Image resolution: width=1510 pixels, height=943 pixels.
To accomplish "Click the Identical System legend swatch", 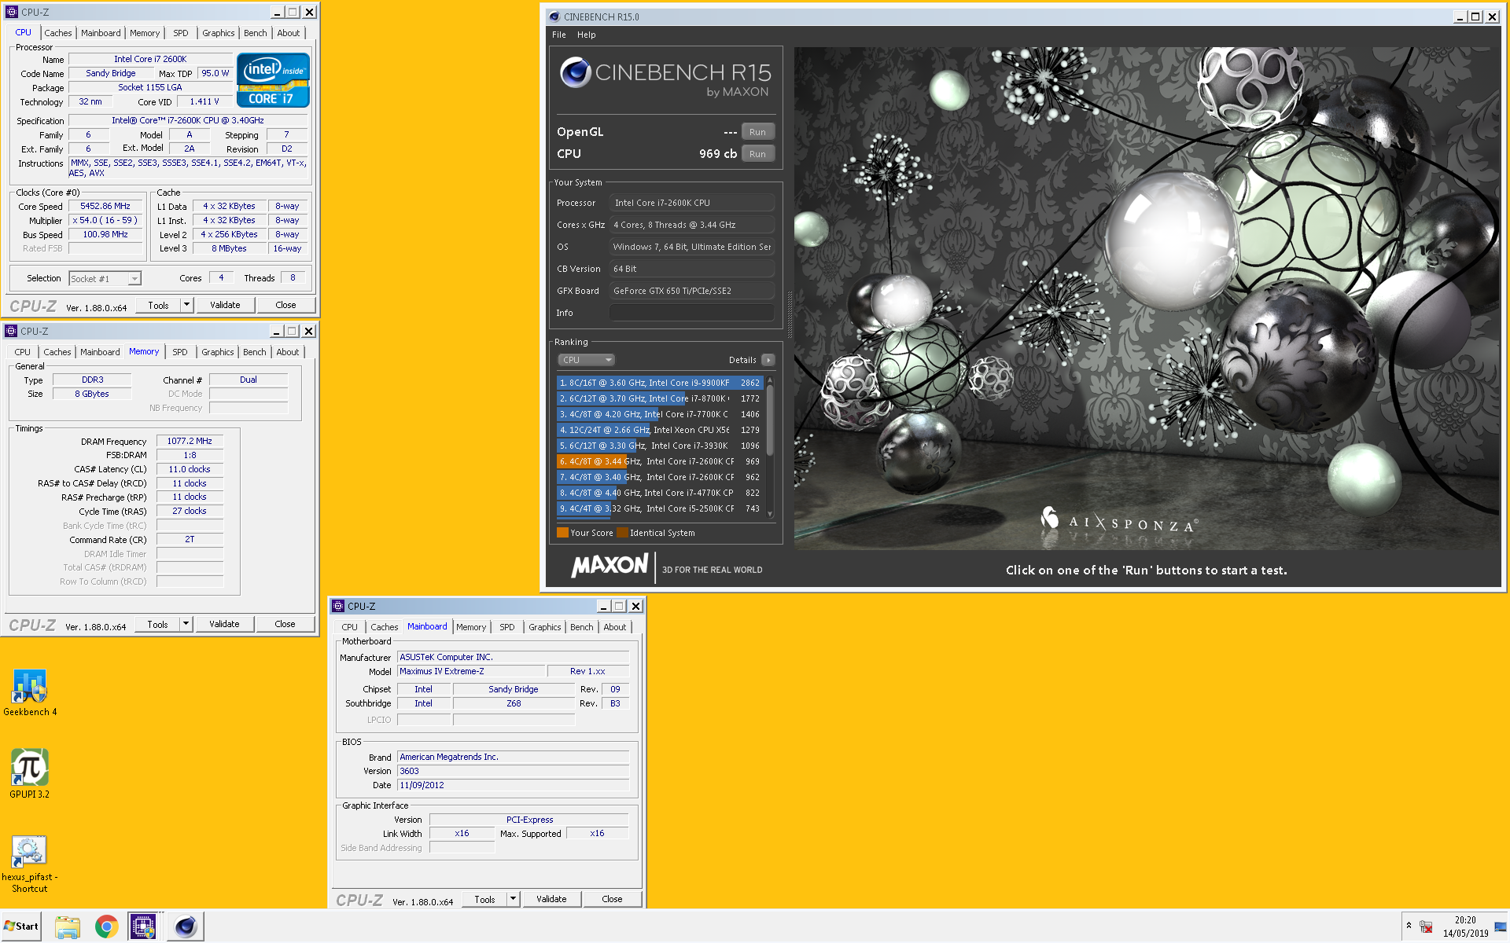I will click(622, 533).
